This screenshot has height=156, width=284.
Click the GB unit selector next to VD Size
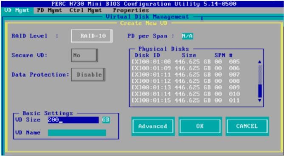click(106, 120)
